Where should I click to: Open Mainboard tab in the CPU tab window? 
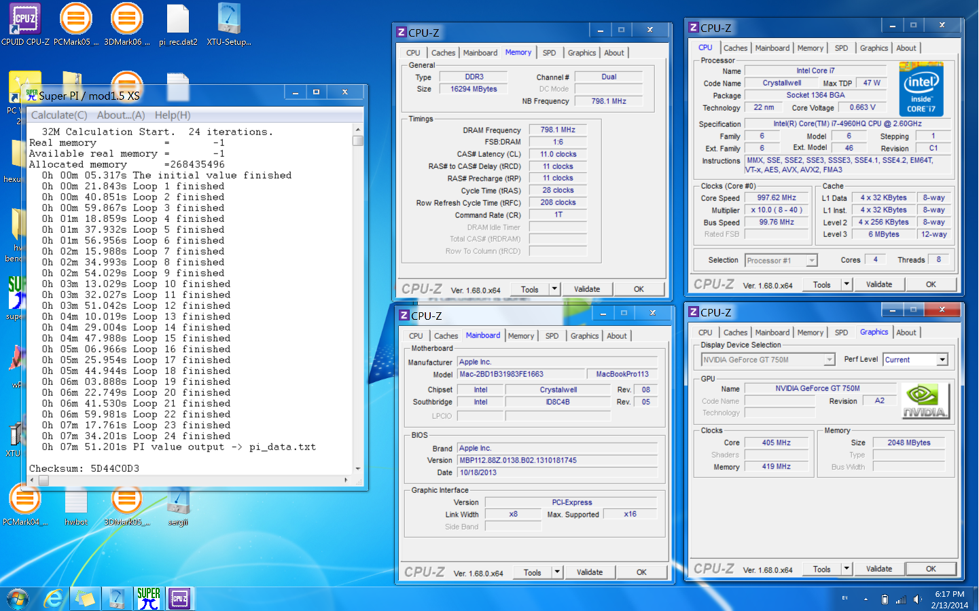(x=772, y=48)
